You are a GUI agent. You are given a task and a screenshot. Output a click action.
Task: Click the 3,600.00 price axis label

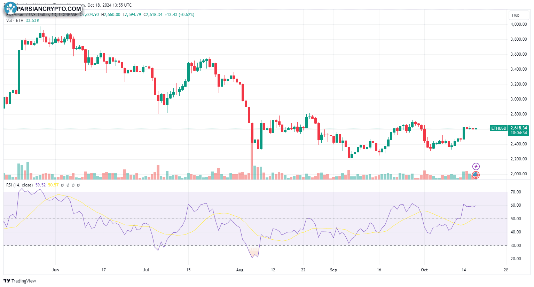click(x=518, y=54)
